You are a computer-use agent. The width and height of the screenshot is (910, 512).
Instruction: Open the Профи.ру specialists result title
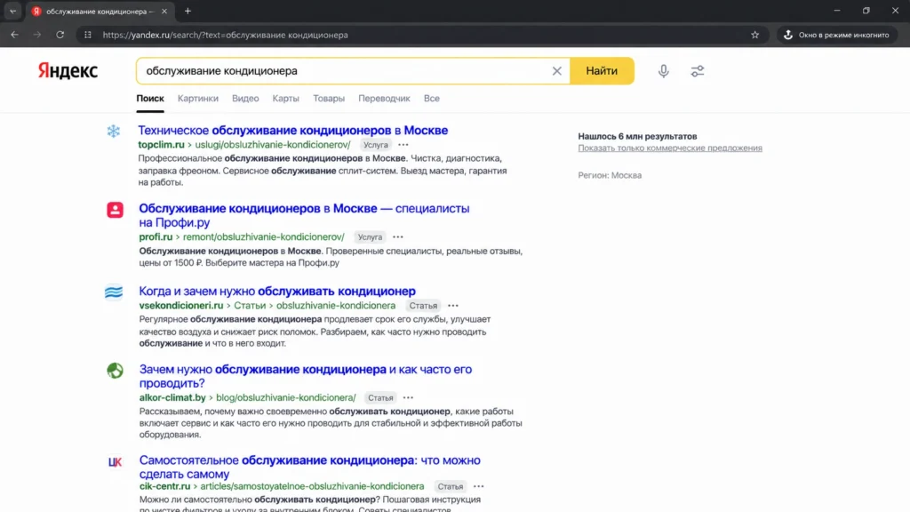304,215
